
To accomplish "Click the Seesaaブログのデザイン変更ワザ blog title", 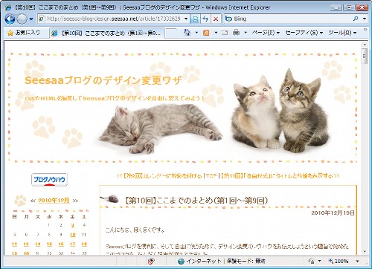I will [x=103, y=80].
